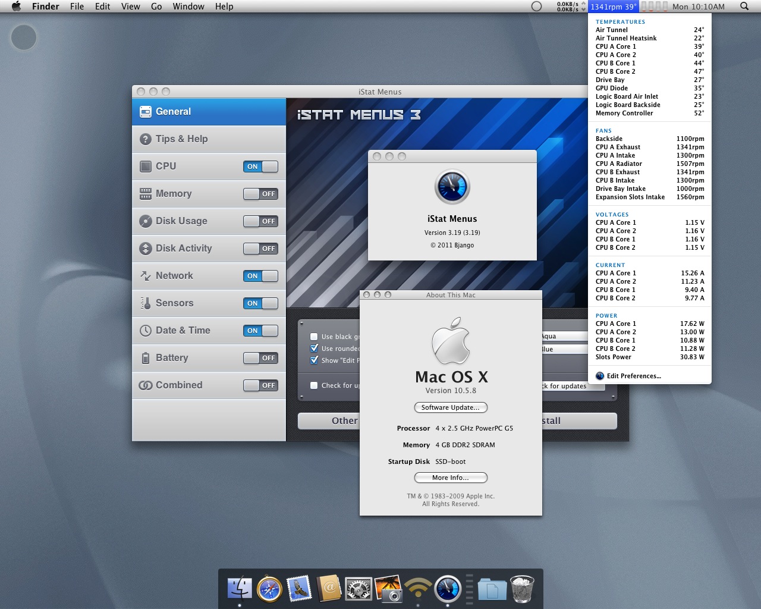Viewport: 761px width, 609px height.
Task: Open the Trash in Dock
Action: [522, 589]
